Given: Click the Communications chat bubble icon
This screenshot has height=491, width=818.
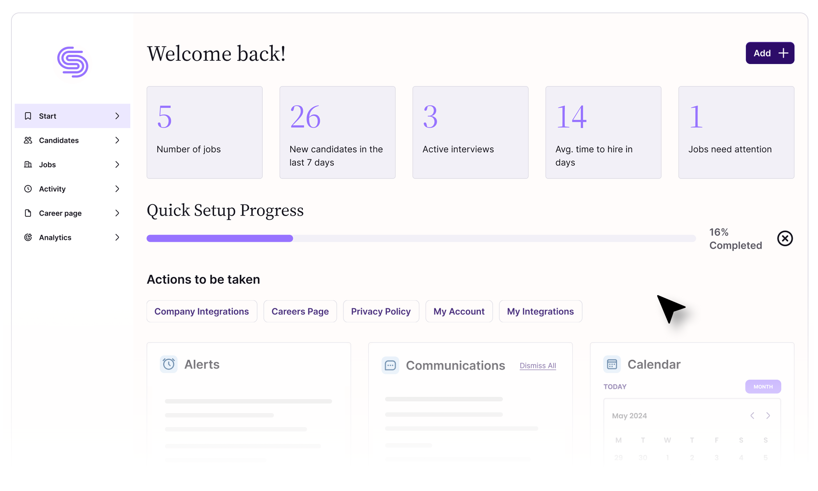Looking at the screenshot, I should point(390,365).
